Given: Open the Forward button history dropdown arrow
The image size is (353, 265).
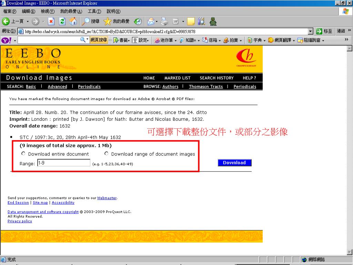Looking at the screenshot, I should (x=43, y=22).
